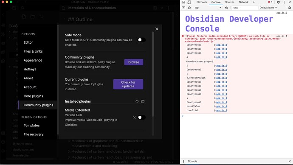Open app.js:1 link for e.enablePlugin
This screenshot has width=293, height=165.
(x=222, y=78)
